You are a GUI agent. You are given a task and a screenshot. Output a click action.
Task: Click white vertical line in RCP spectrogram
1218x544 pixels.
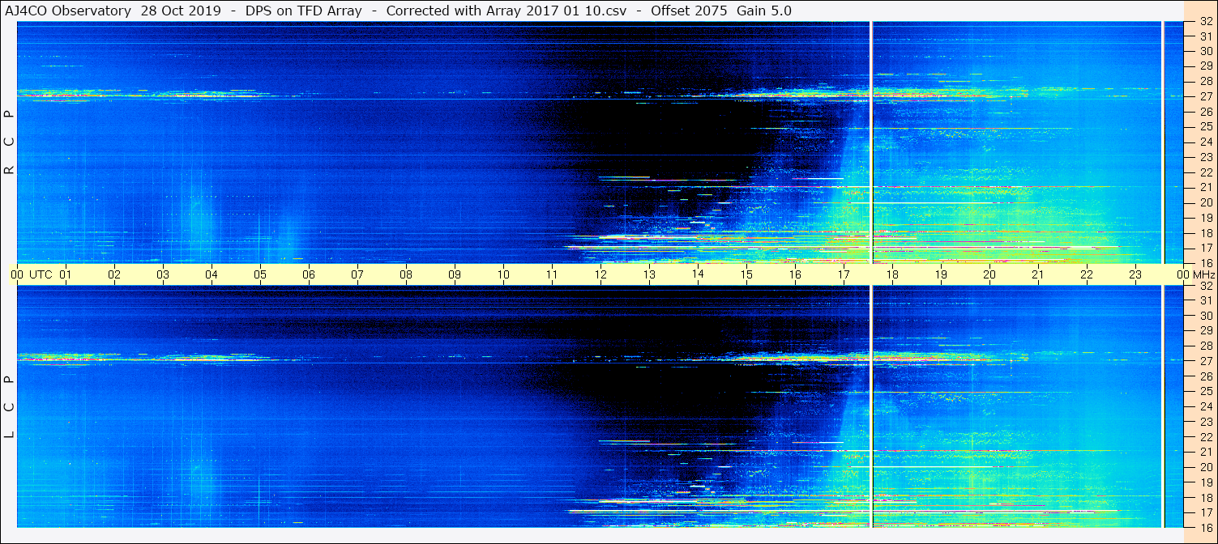871,142
